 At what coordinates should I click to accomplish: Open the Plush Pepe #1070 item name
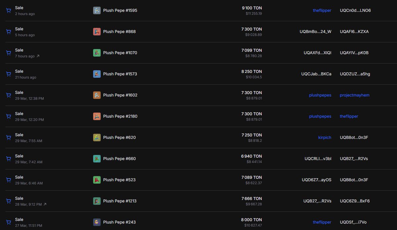click(120, 53)
